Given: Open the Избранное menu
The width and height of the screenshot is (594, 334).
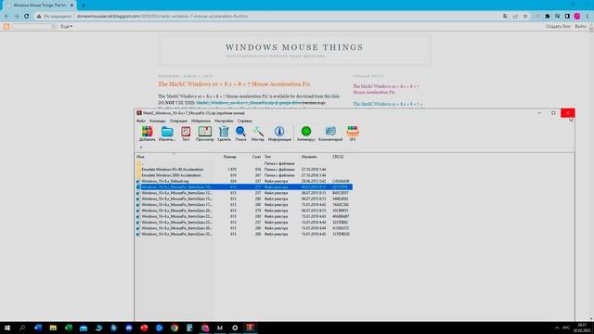Looking at the screenshot, I should point(200,121).
